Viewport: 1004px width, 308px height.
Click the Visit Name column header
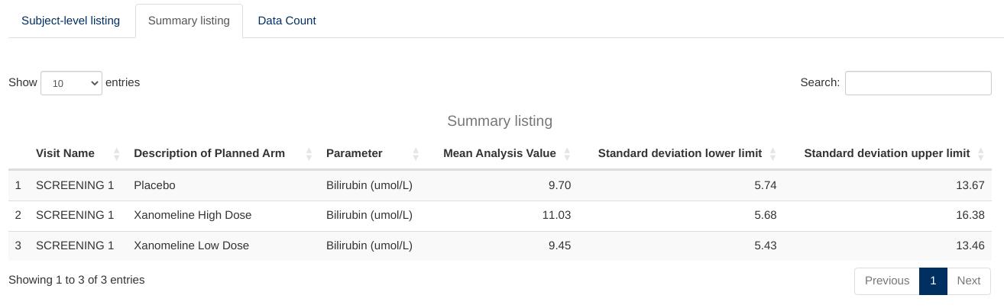pos(65,153)
